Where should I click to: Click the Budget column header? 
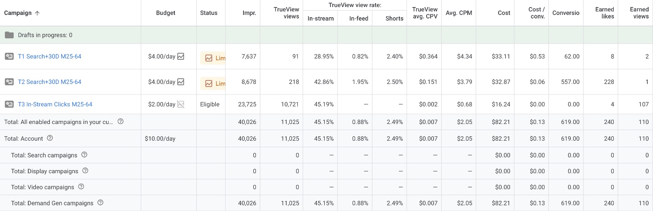point(165,13)
